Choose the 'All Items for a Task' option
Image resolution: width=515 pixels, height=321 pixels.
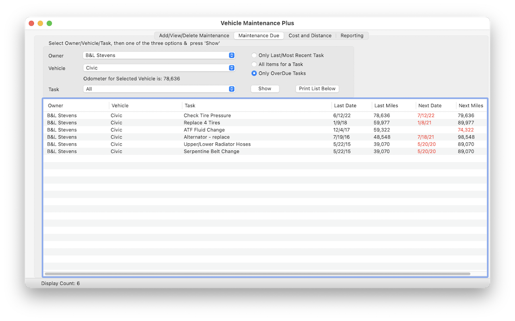tap(254, 64)
